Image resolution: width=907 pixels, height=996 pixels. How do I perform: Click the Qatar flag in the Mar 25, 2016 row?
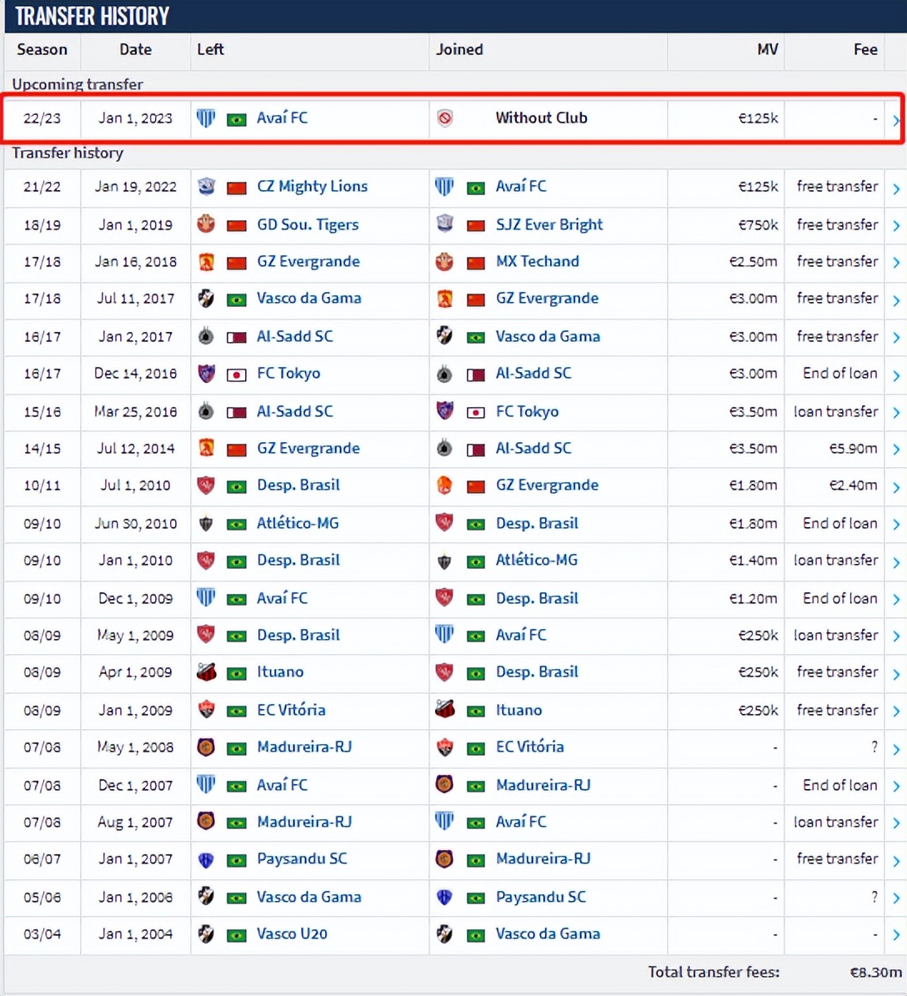[x=237, y=412]
